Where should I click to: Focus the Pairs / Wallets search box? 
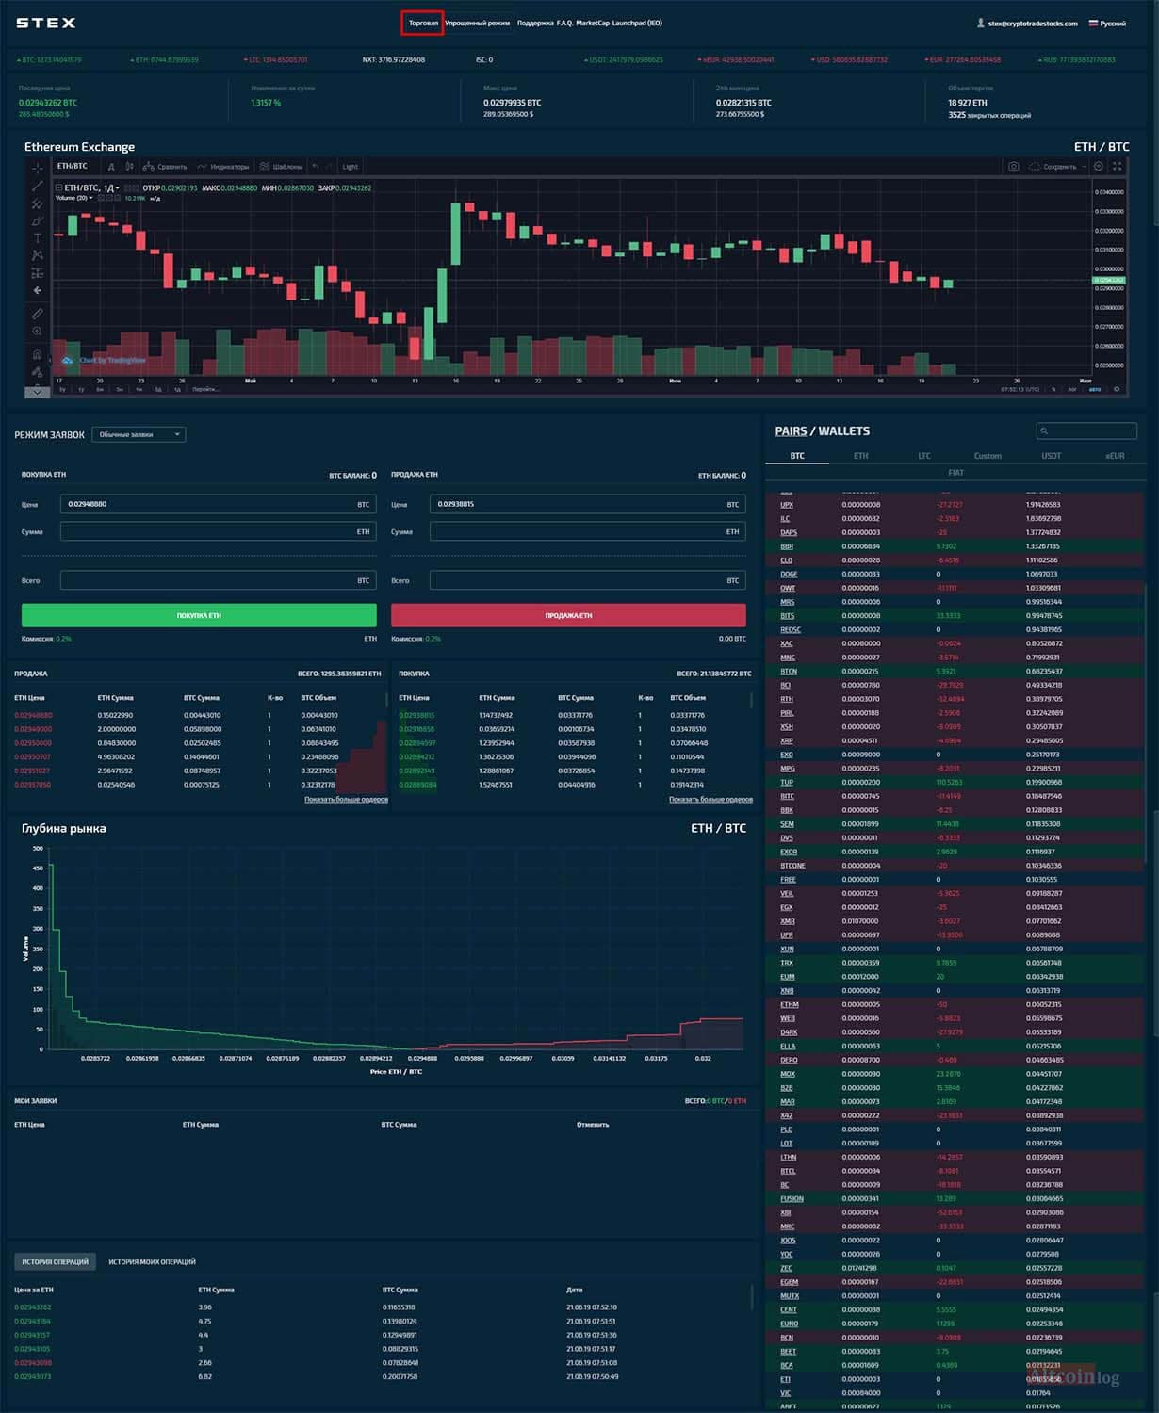click(1086, 431)
